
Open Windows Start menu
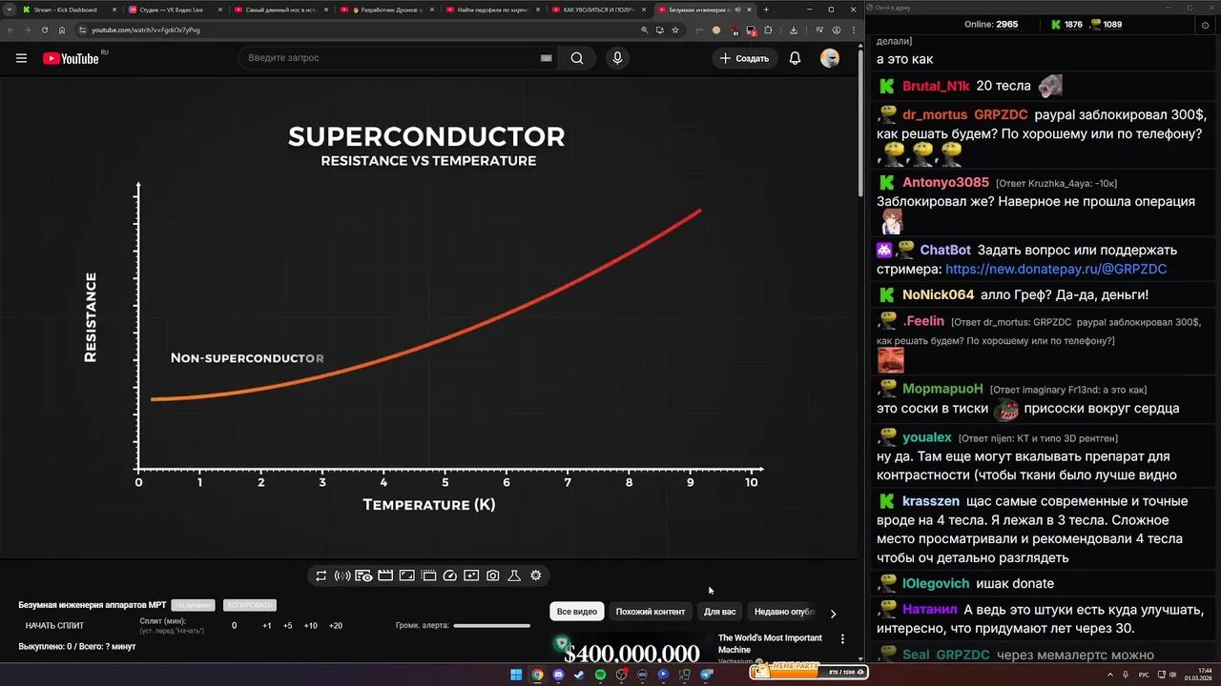coord(516,675)
